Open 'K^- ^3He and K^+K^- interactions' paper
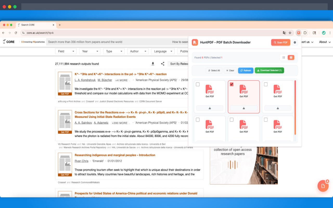The height and width of the screenshot is (208, 333). pyautogui.click(x=120, y=74)
